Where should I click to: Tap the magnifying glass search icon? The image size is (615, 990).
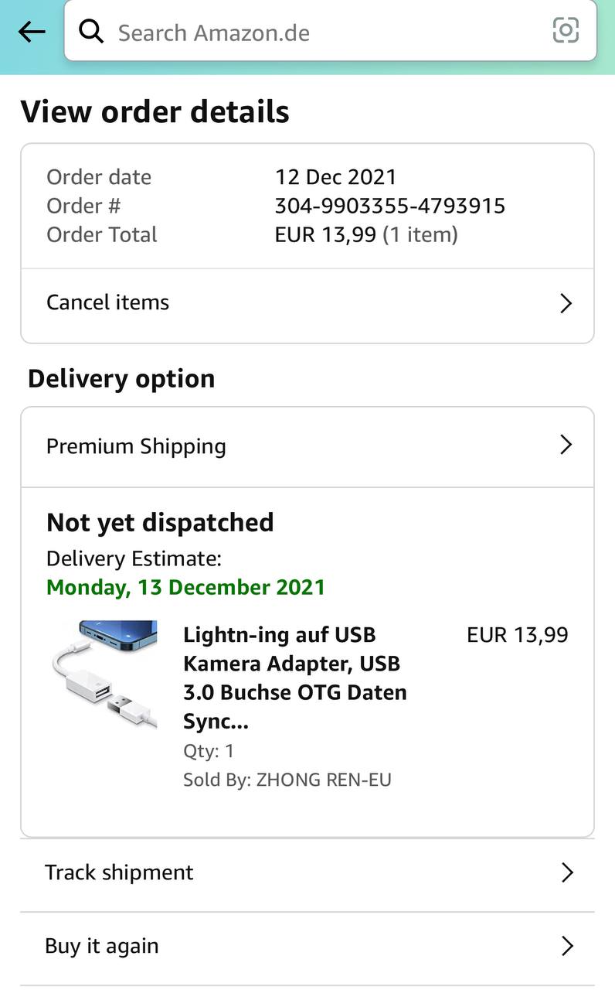coord(91,32)
